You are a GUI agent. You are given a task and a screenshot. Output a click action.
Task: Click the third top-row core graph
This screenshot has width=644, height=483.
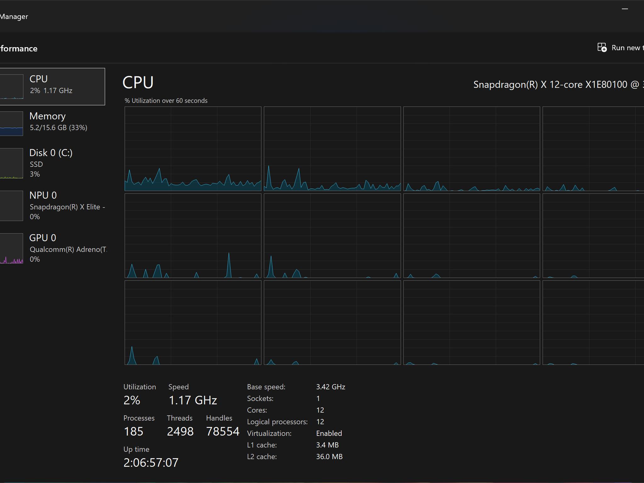point(472,149)
